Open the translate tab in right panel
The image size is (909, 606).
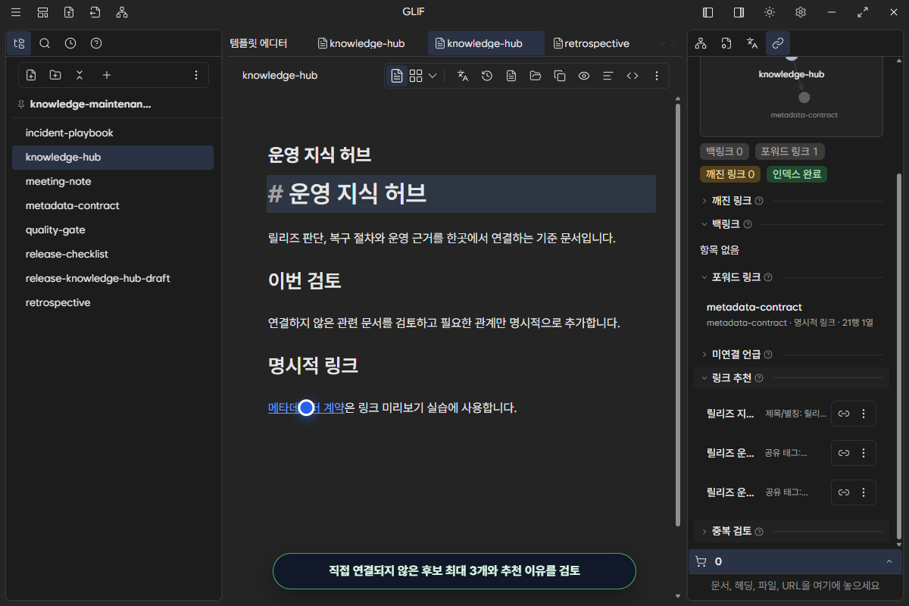(x=752, y=43)
